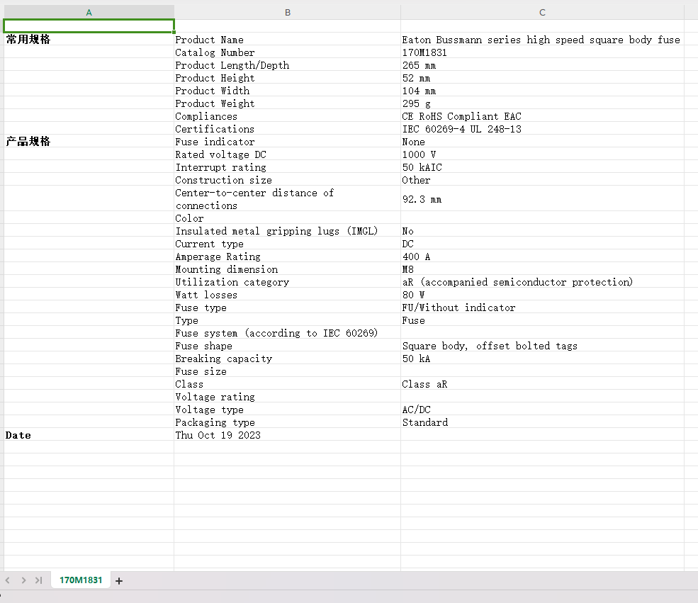Click the 'Watt losses' cell

(x=288, y=295)
